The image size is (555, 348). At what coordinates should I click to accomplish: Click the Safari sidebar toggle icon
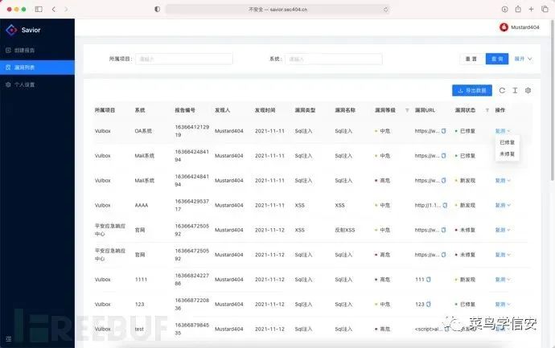click(x=39, y=9)
